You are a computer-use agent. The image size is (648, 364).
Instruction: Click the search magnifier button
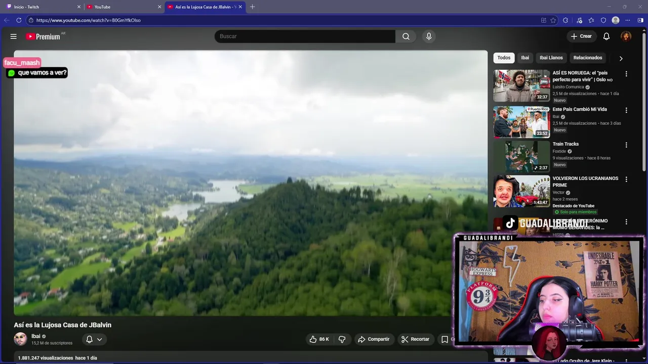406,36
